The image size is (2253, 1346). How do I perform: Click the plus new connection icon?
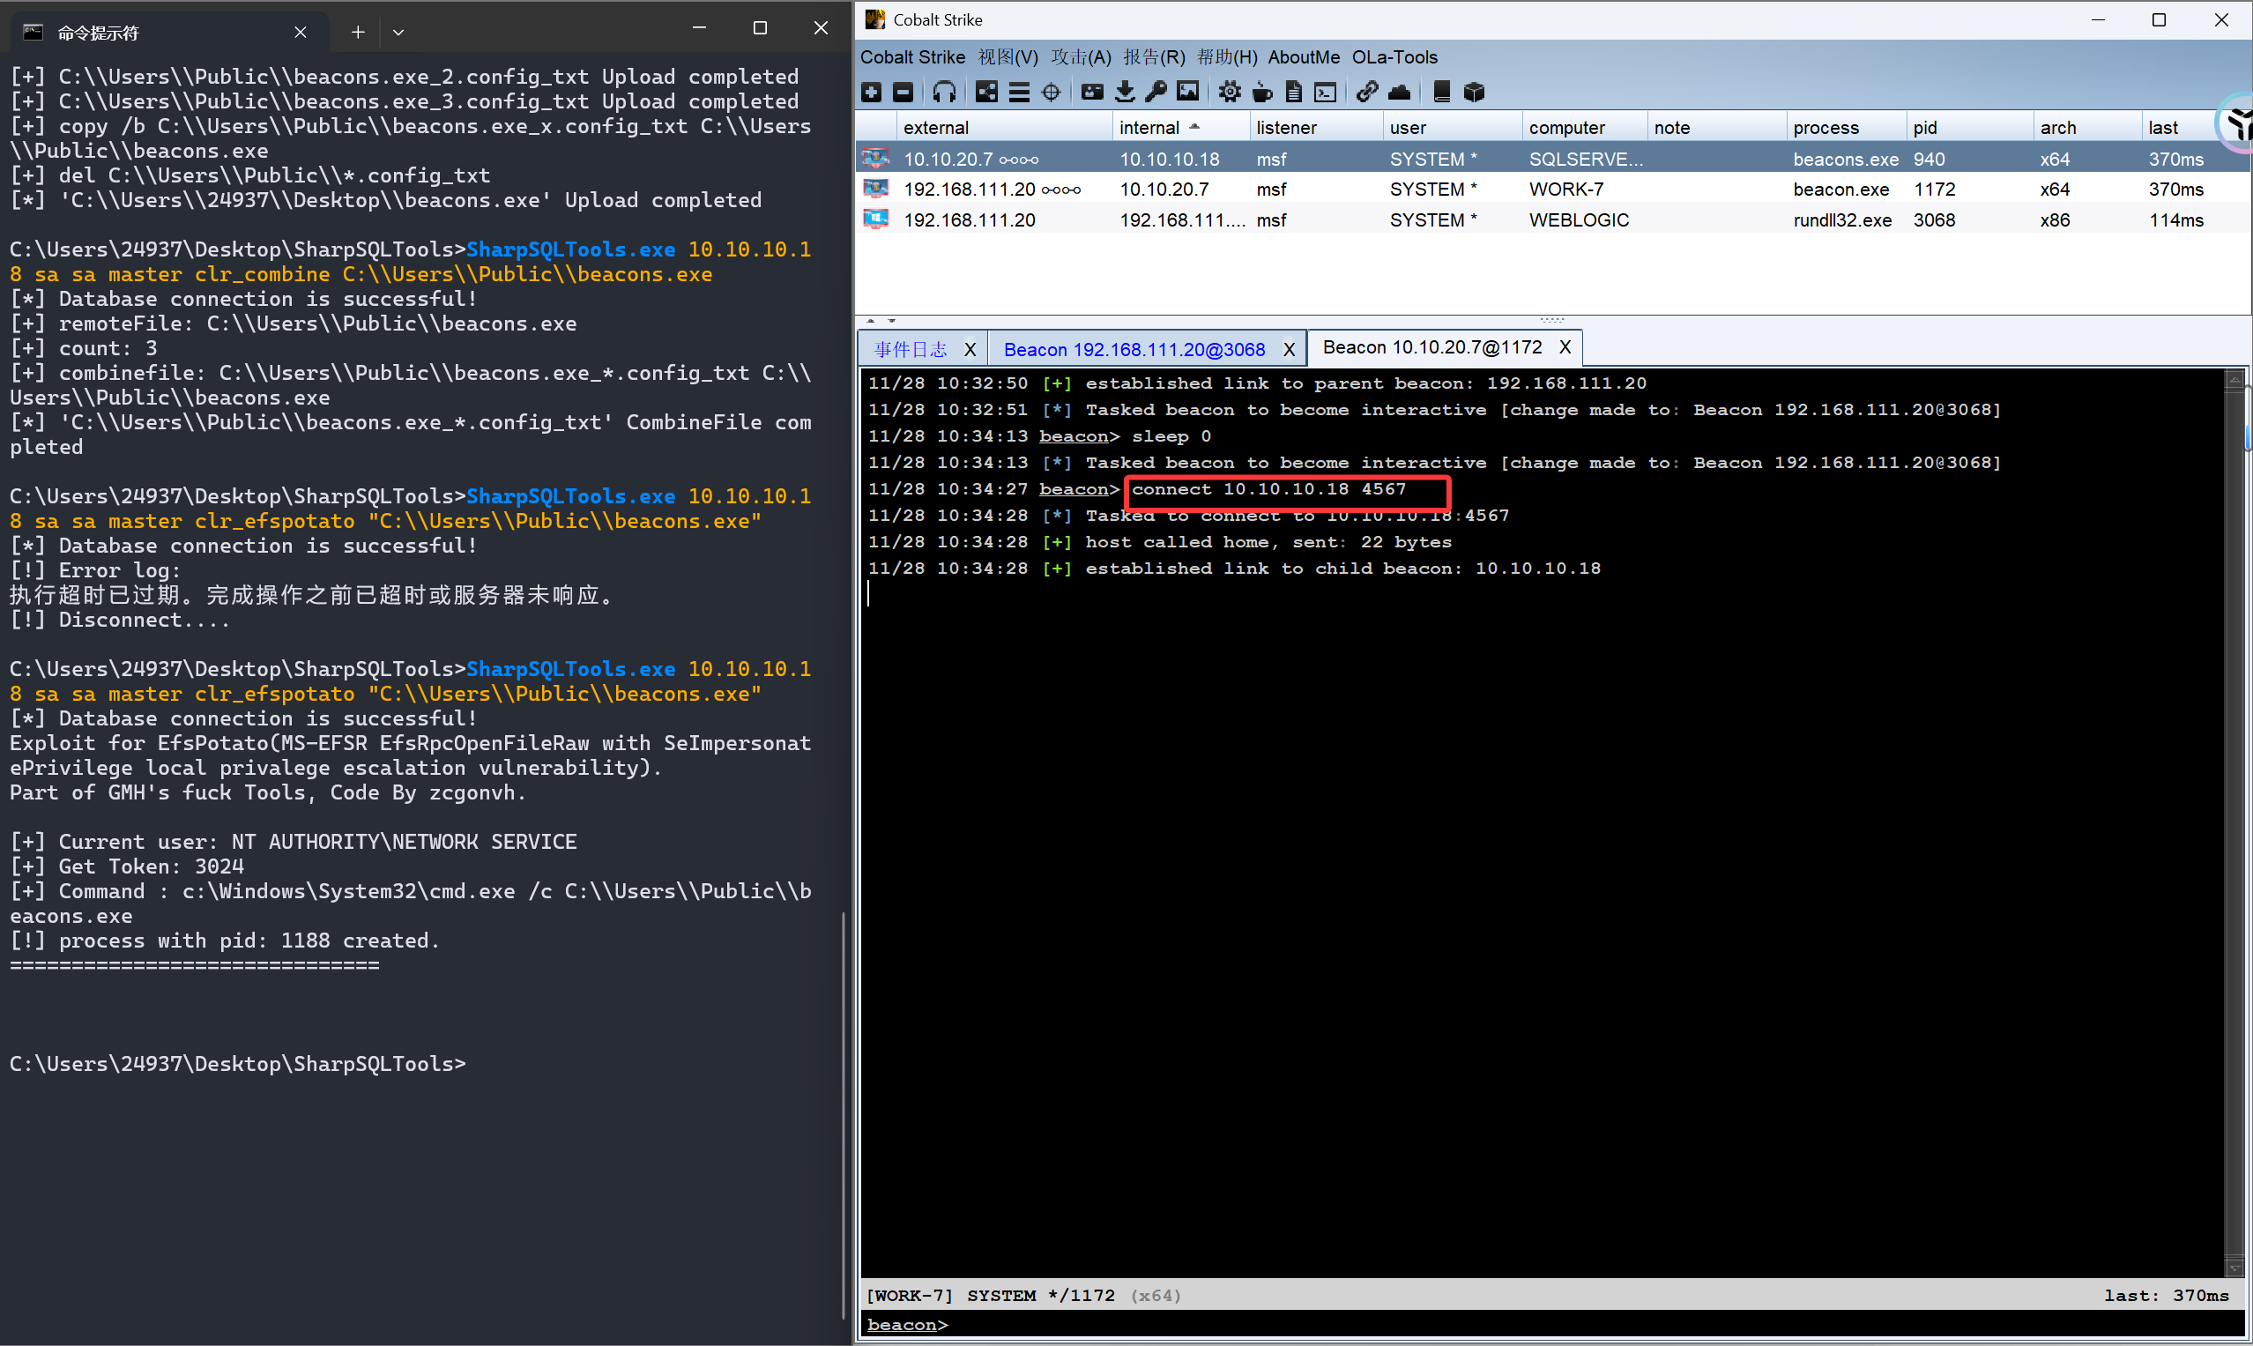pos(872,92)
